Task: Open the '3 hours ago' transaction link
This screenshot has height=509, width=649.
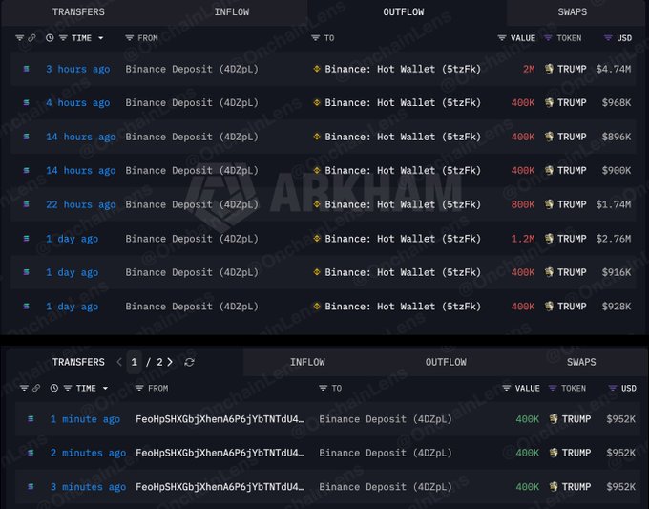Action: click(78, 69)
